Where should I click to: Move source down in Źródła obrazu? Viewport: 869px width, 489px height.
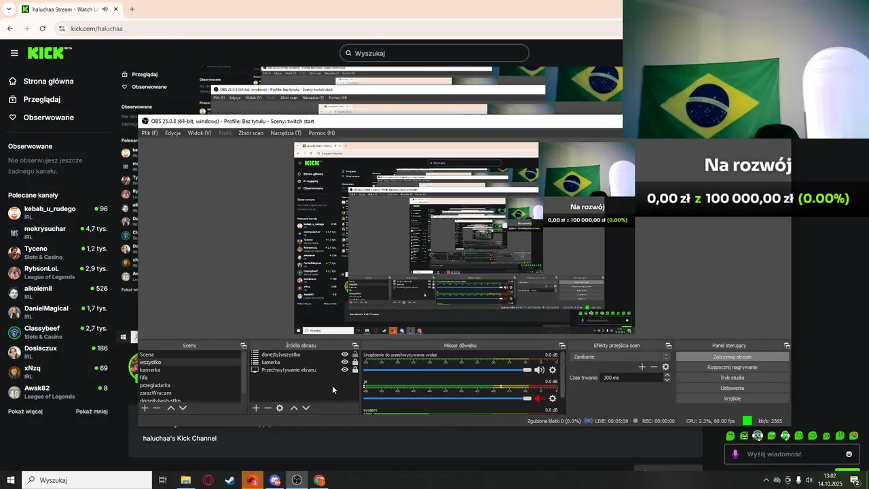pos(306,408)
